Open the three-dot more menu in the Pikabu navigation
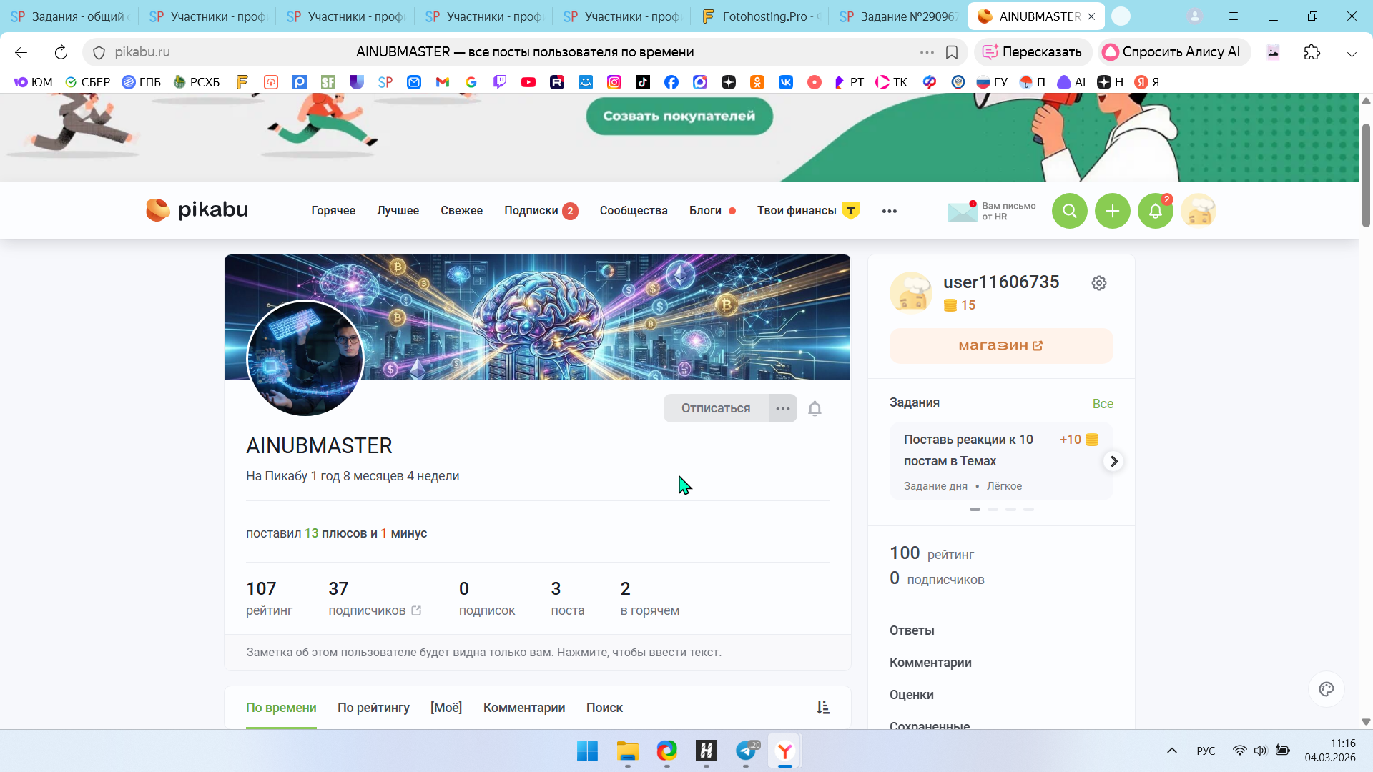This screenshot has width=1373, height=772. click(x=889, y=211)
